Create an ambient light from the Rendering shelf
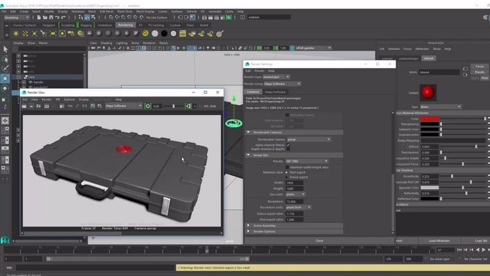Image resolution: width=490 pixels, height=276 pixels. 15,33
